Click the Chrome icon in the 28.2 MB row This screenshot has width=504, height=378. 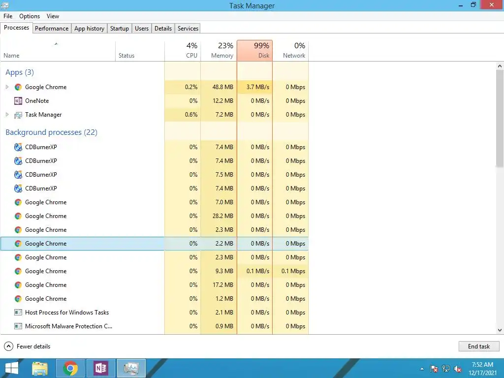click(x=18, y=216)
